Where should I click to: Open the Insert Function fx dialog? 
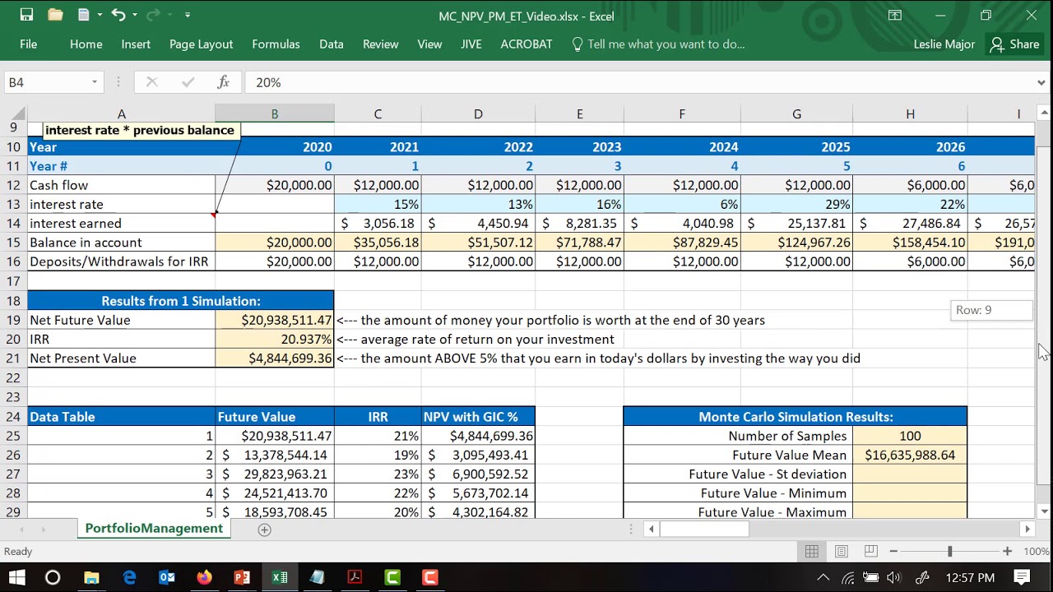[223, 82]
